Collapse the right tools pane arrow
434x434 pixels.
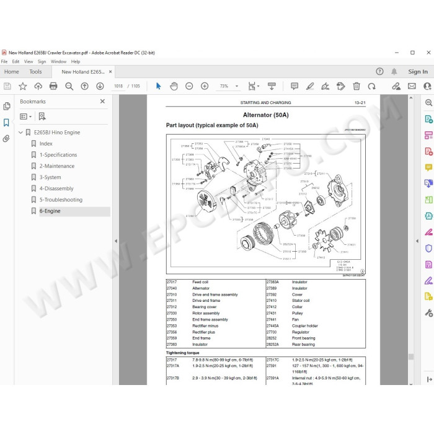[417, 241]
